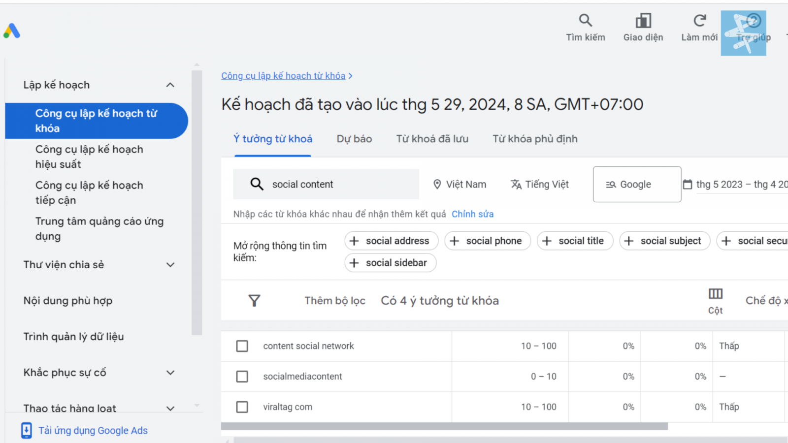This screenshot has height=443, width=788.
Task: Click the 'socialmediacontent' keyword text
Action: [x=302, y=377]
